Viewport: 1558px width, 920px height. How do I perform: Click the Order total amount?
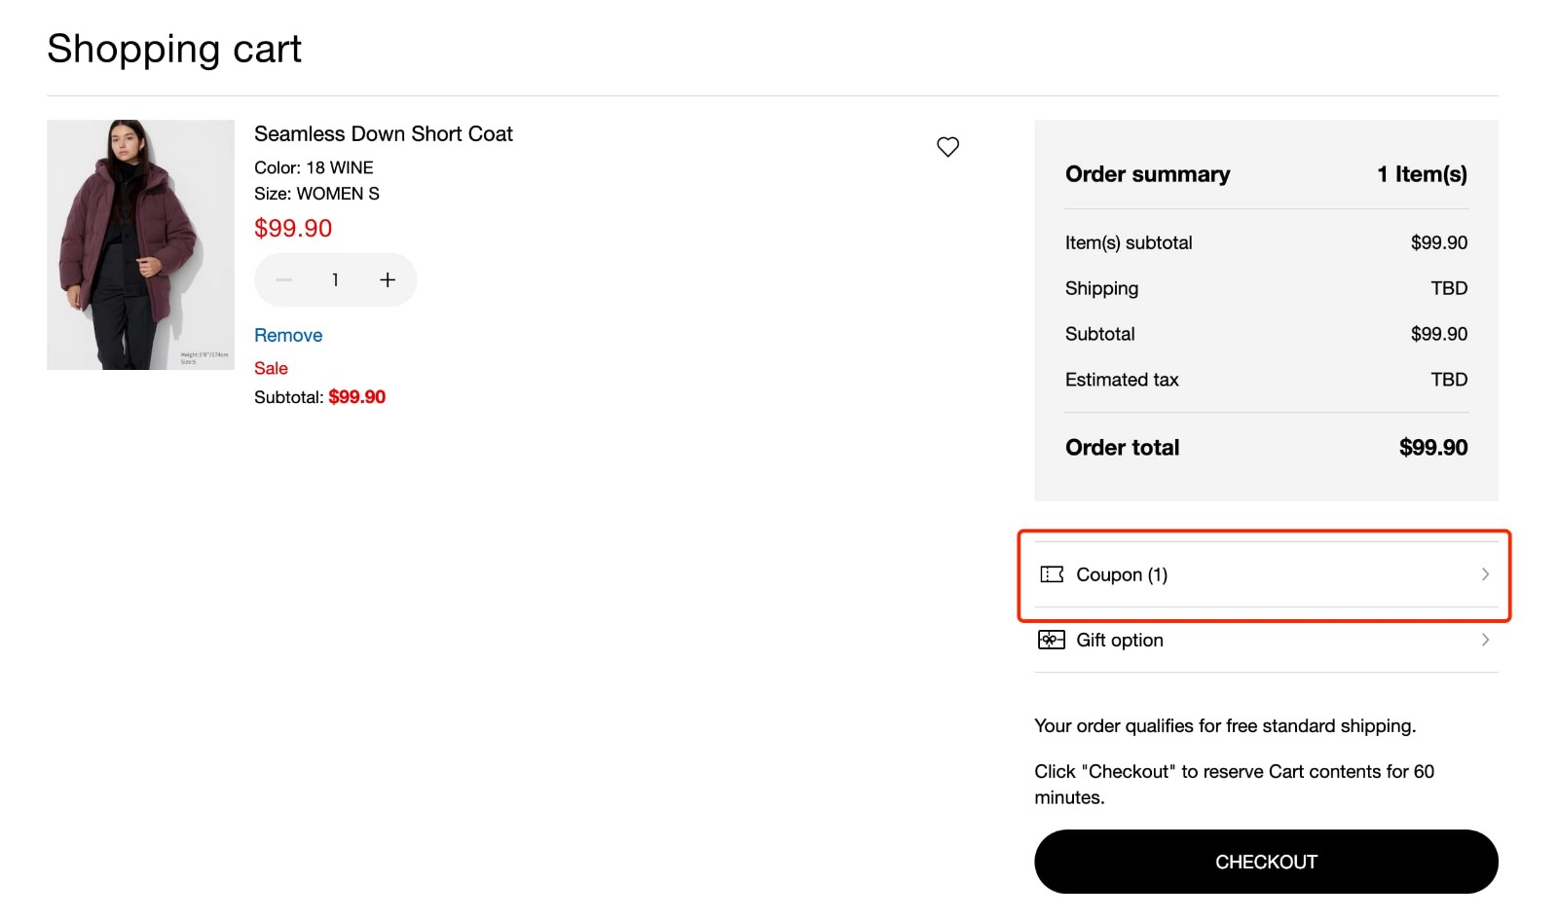1433,447
